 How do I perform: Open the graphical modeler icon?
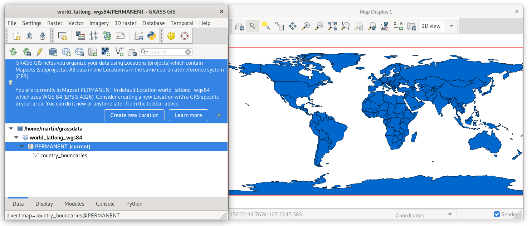click(107, 36)
